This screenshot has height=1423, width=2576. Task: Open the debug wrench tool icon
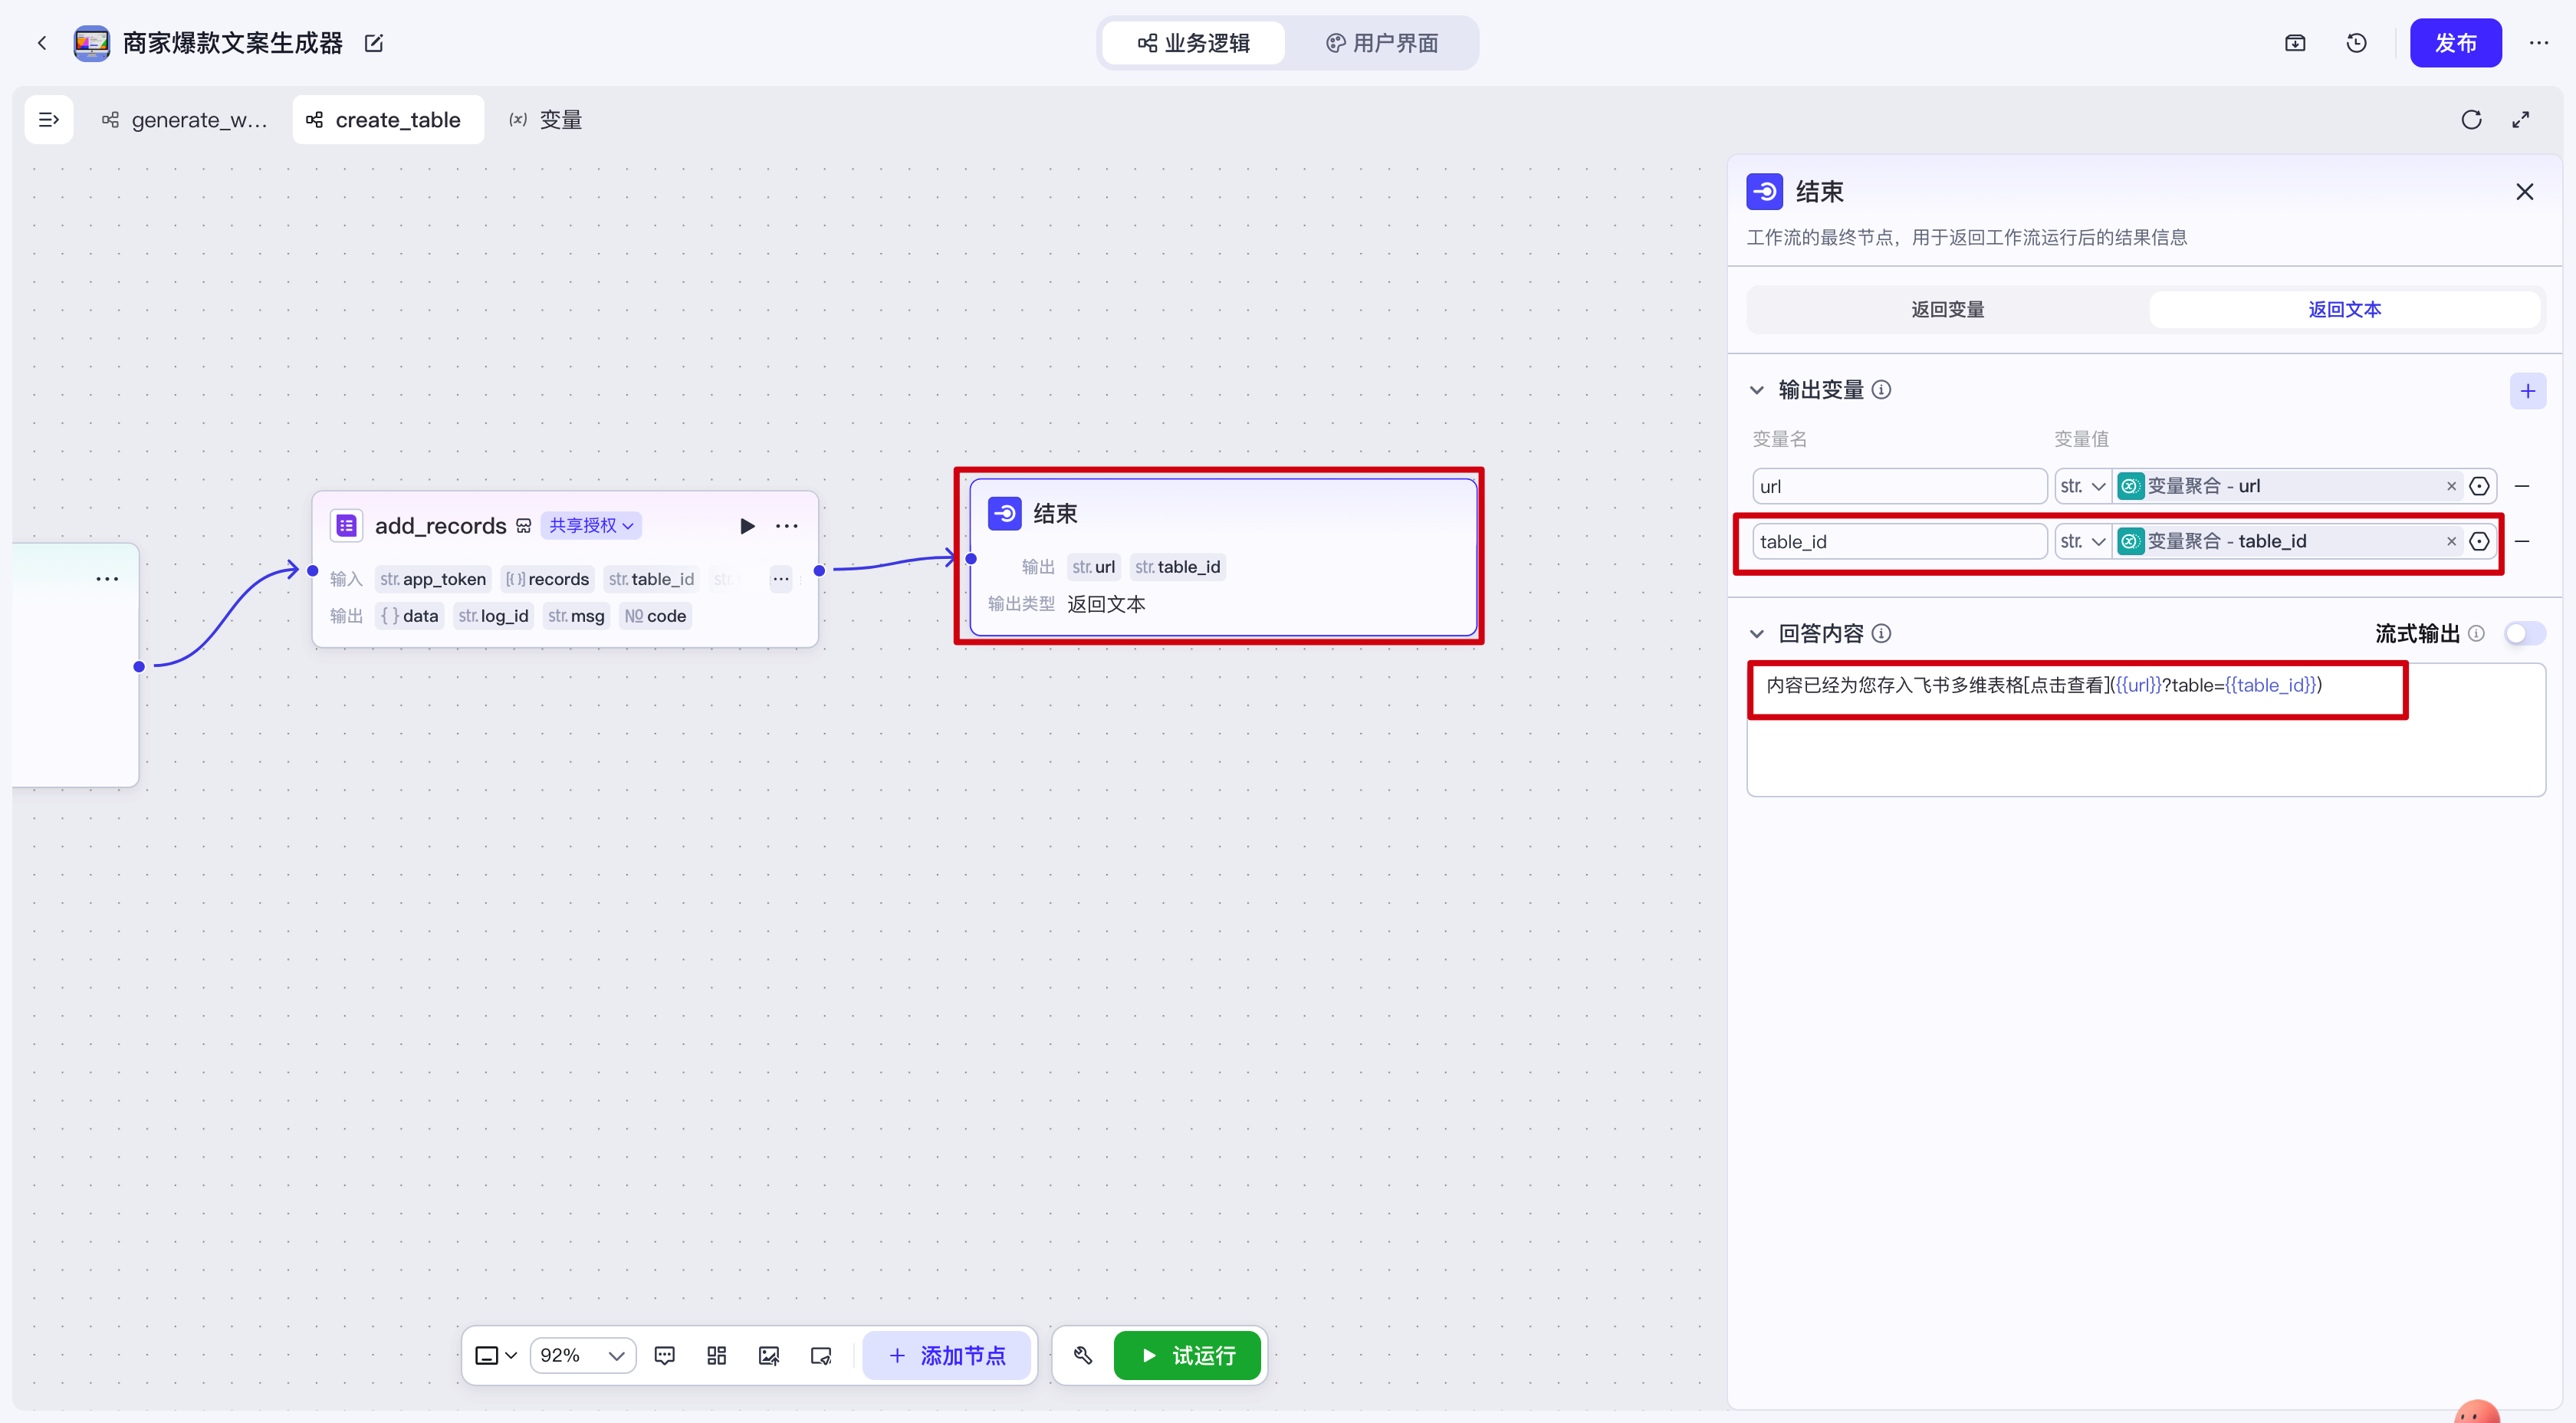(1083, 1355)
